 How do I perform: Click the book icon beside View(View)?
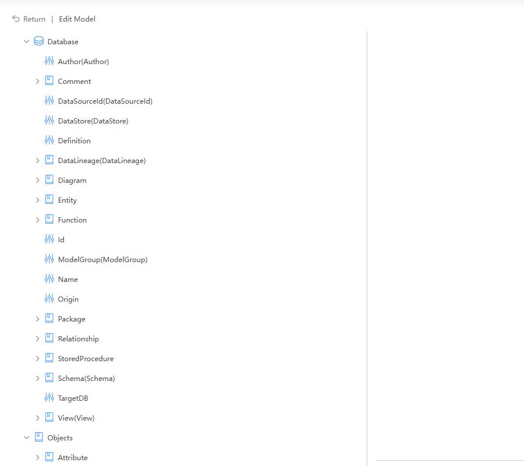click(x=49, y=417)
